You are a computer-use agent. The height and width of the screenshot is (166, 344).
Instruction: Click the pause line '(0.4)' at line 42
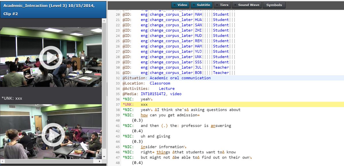137,131
